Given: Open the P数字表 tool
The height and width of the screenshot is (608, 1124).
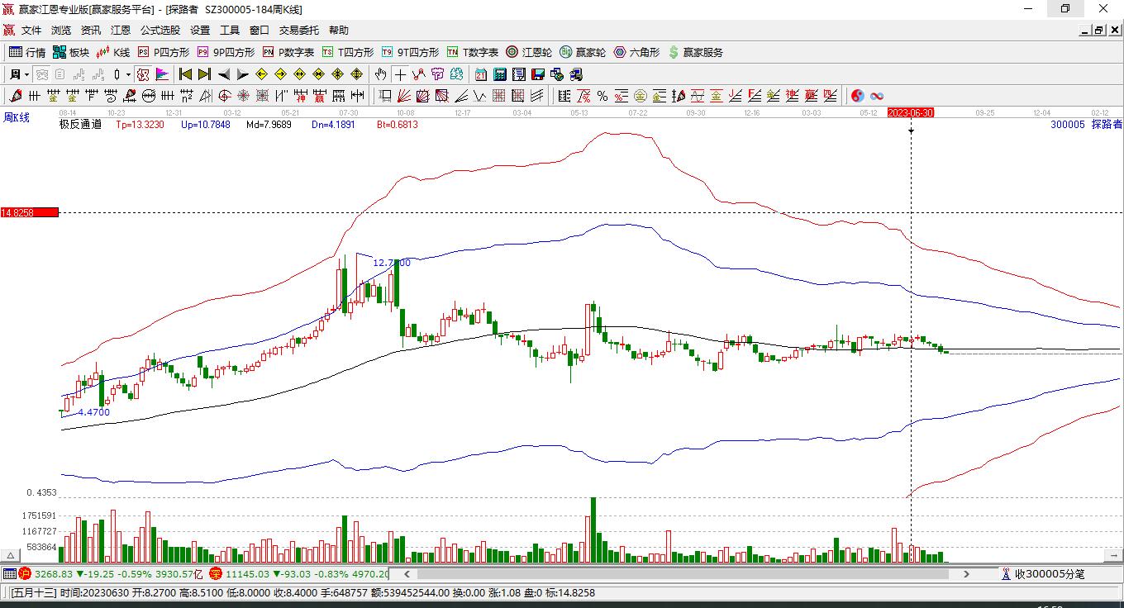Looking at the screenshot, I should click(x=288, y=52).
